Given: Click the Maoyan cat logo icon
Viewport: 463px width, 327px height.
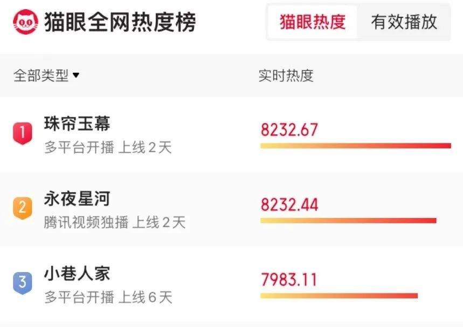Looking at the screenshot, I should [x=26, y=22].
